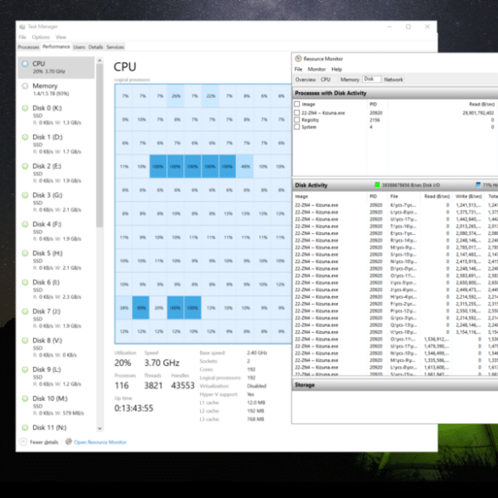Switch to the Services tab
Viewport: 498px width, 498px height.
pyautogui.click(x=115, y=47)
